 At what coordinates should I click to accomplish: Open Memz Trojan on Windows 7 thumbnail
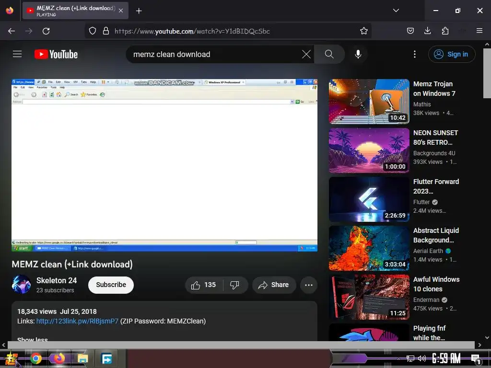point(369,102)
